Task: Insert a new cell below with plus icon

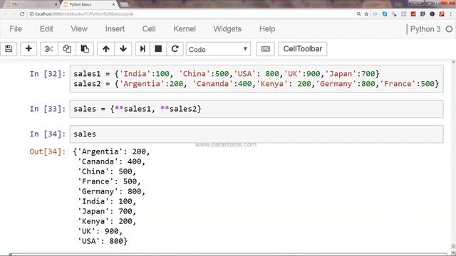Action: (28, 49)
